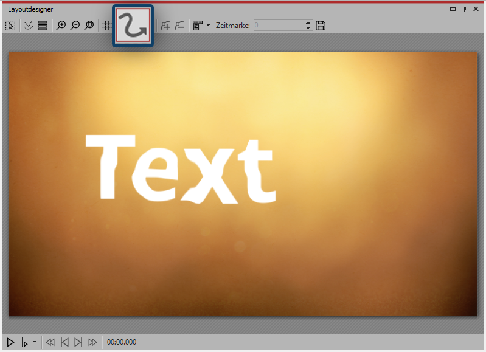Image resolution: width=486 pixels, height=352 pixels.
Task: Start playback with the play button
Action: coord(10,342)
